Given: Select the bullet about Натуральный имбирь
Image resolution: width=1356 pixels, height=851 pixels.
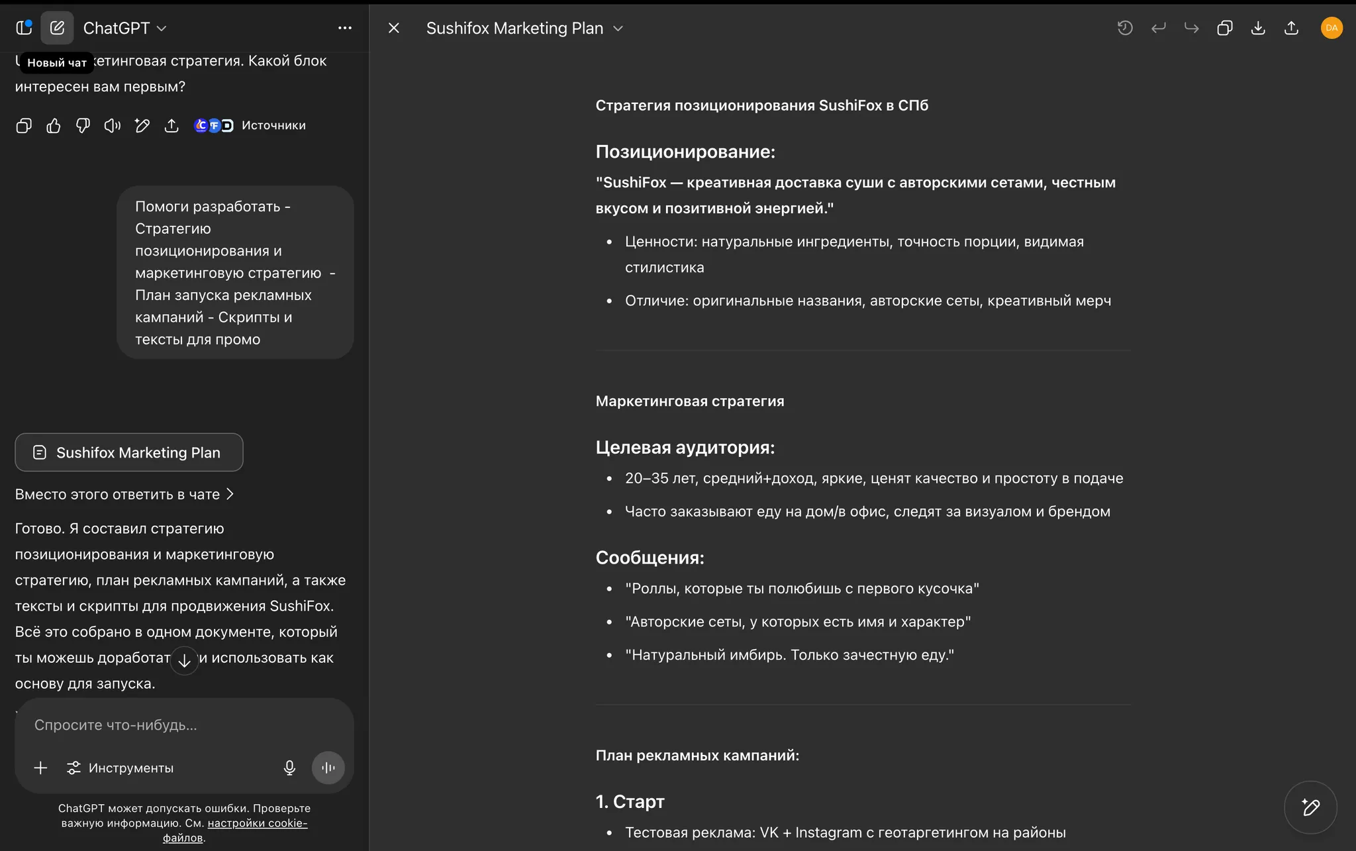Looking at the screenshot, I should (x=789, y=655).
